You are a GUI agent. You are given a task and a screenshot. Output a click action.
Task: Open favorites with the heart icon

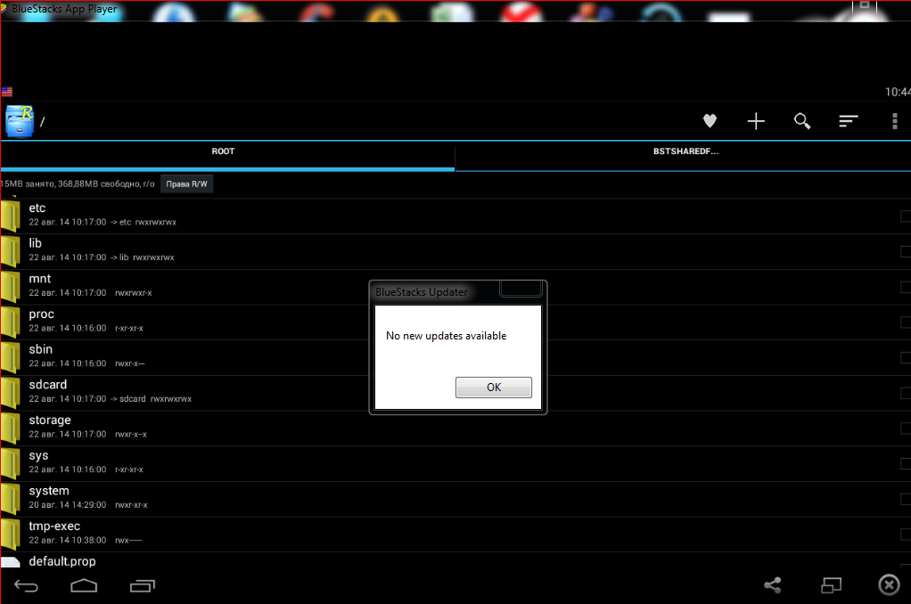[710, 121]
